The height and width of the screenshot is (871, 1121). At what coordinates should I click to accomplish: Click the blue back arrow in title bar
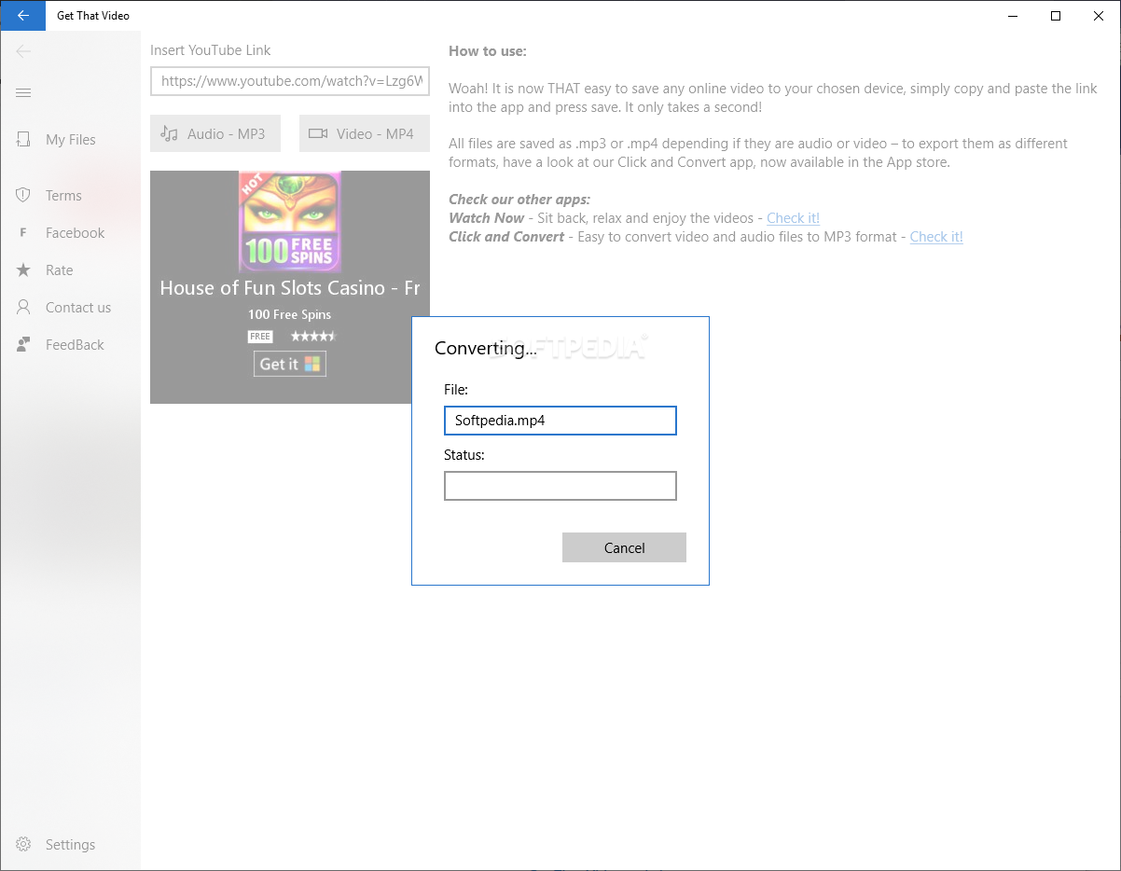pos(22,16)
